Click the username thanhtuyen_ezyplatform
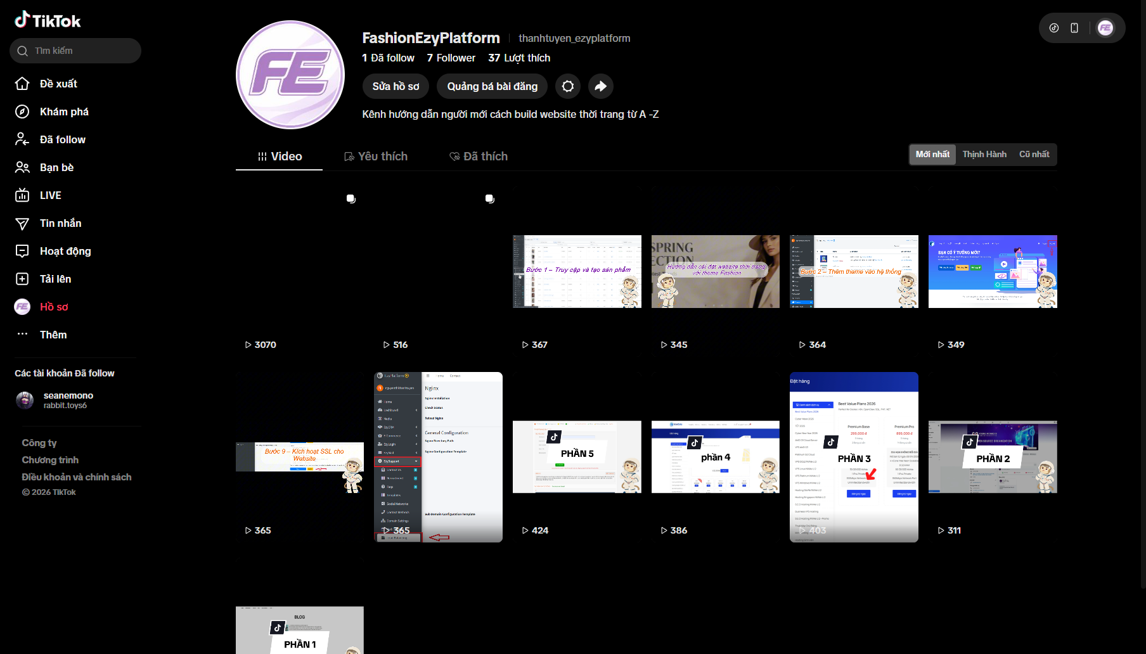Image resolution: width=1146 pixels, height=654 pixels. (574, 38)
